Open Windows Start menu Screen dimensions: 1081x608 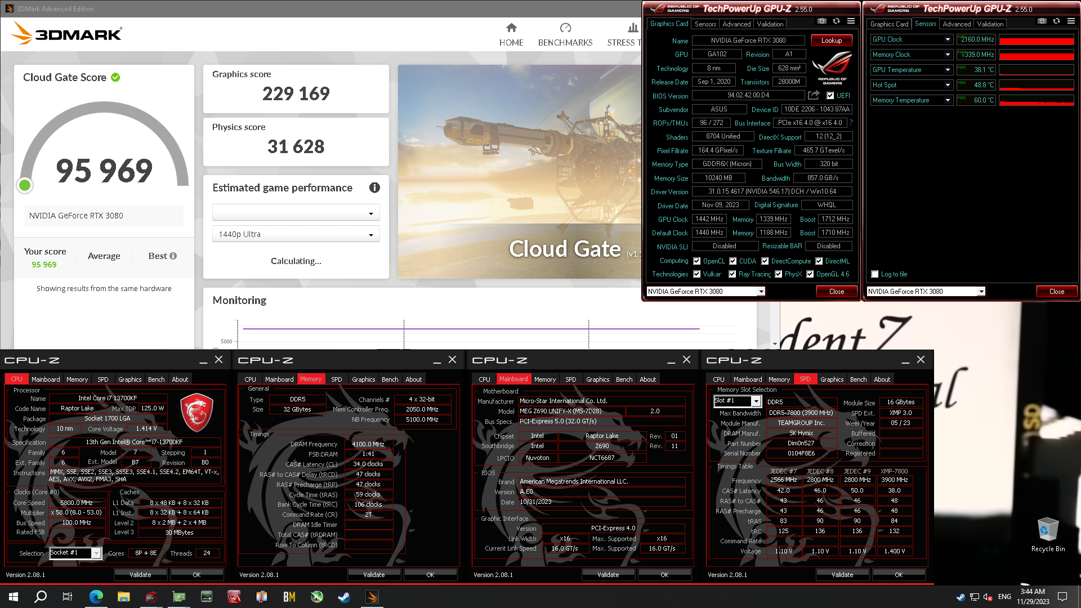[x=14, y=597]
